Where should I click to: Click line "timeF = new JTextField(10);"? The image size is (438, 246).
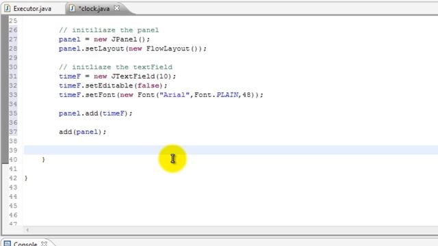(117, 76)
